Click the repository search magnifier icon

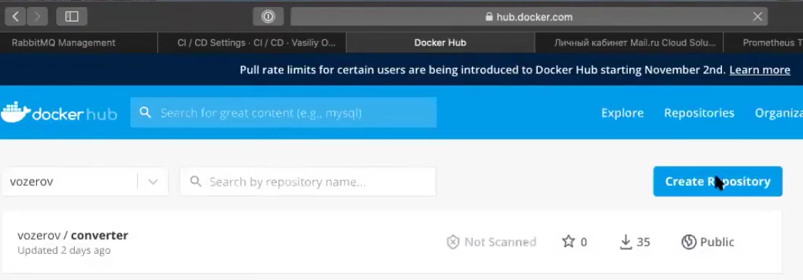click(x=196, y=182)
